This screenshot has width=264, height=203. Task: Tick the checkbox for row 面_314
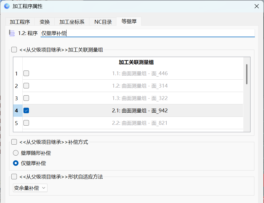(26, 86)
